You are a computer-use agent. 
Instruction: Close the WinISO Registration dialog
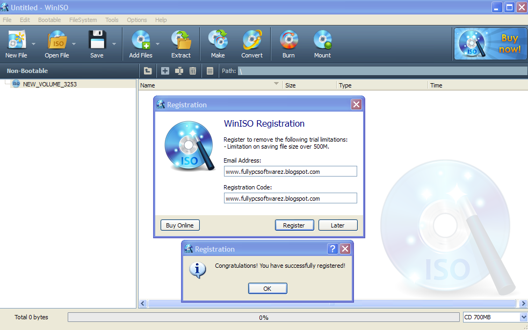(x=356, y=105)
